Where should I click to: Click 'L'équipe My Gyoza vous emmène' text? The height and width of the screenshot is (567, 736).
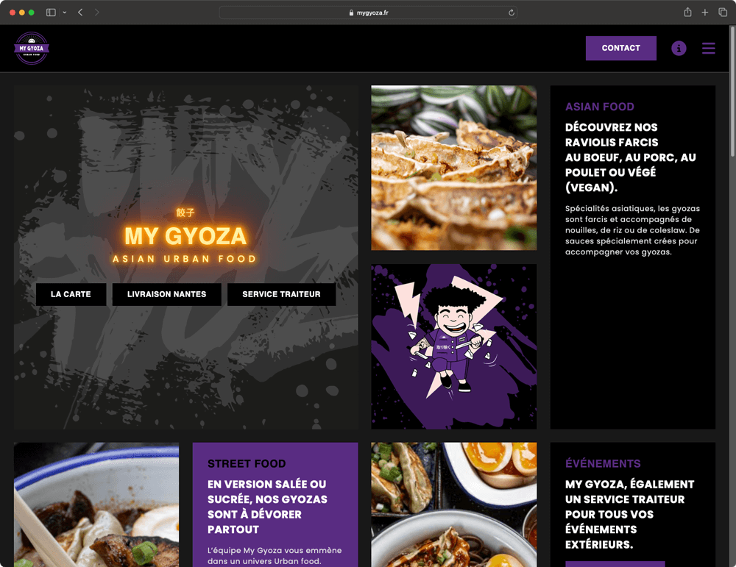(x=275, y=556)
